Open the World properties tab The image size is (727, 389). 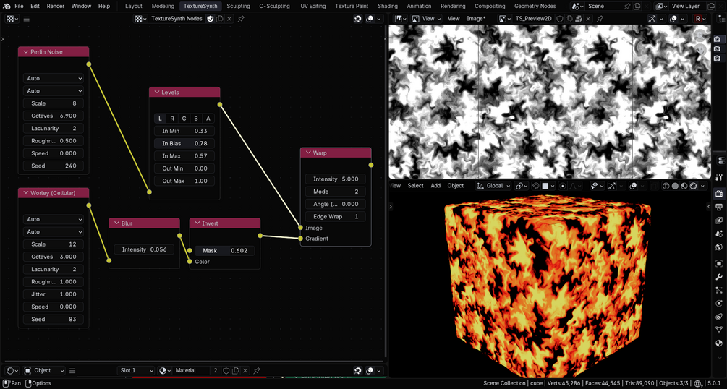pyautogui.click(x=719, y=247)
